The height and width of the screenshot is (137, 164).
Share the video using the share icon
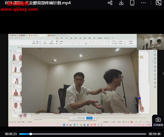(110, 3)
